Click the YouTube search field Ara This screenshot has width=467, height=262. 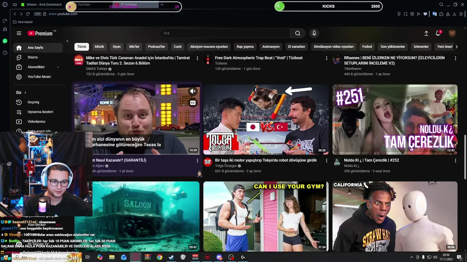(x=225, y=33)
